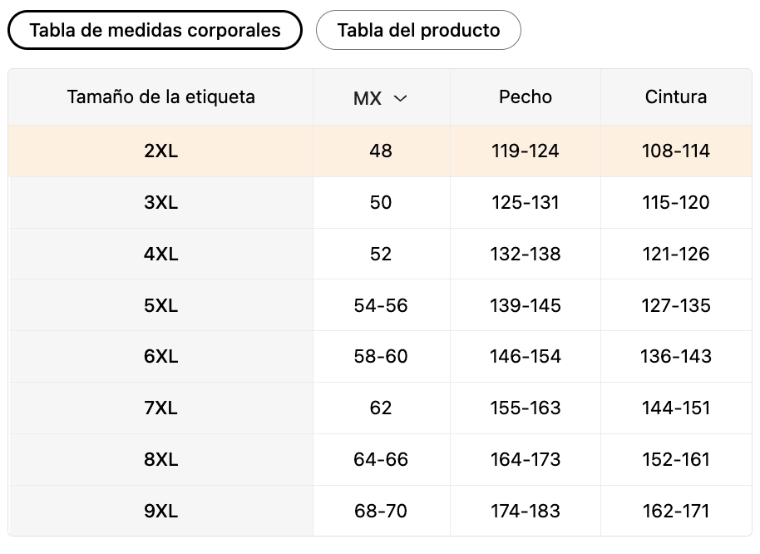Image resolution: width=760 pixels, height=554 pixels.
Task: Open the Tabla del producto tab
Action: tap(418, 31)
